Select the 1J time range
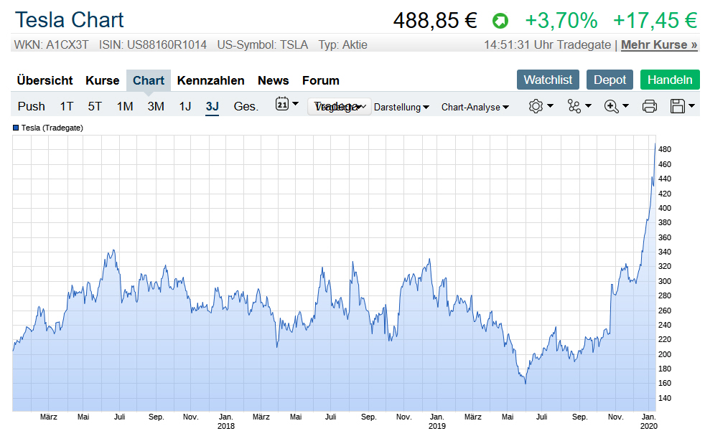This screenshot has height=431, width=705. 185,106
